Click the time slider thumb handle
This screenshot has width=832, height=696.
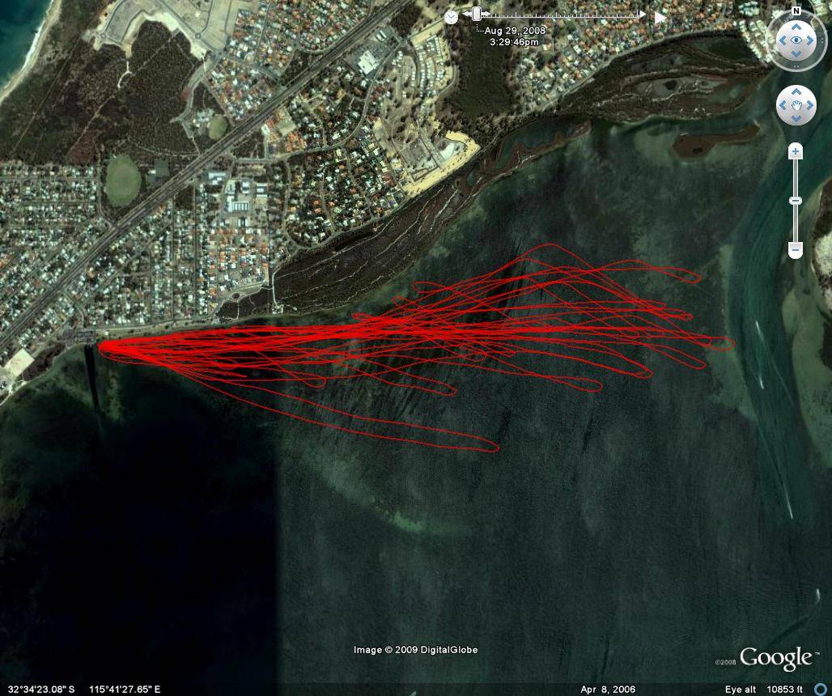point(477,14)
